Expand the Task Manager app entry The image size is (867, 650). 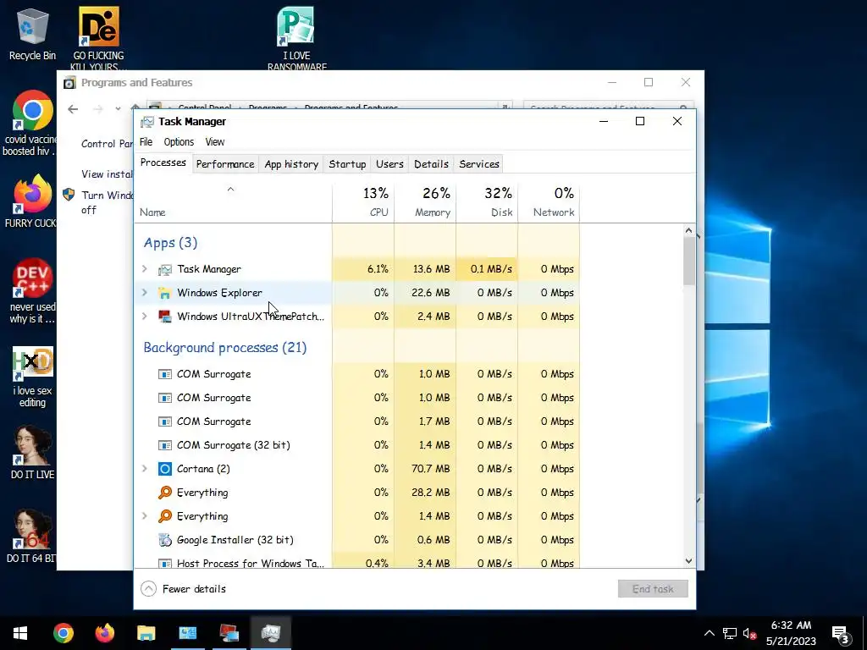click(x=144, y=269)
